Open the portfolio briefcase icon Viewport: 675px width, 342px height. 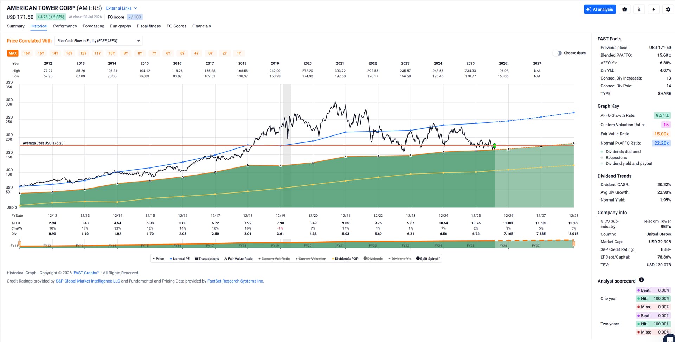(624, 9)
